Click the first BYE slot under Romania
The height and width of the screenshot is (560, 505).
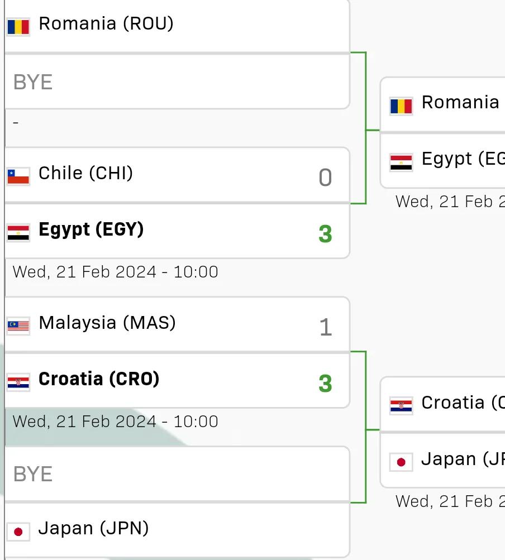[x=177, y=82]
